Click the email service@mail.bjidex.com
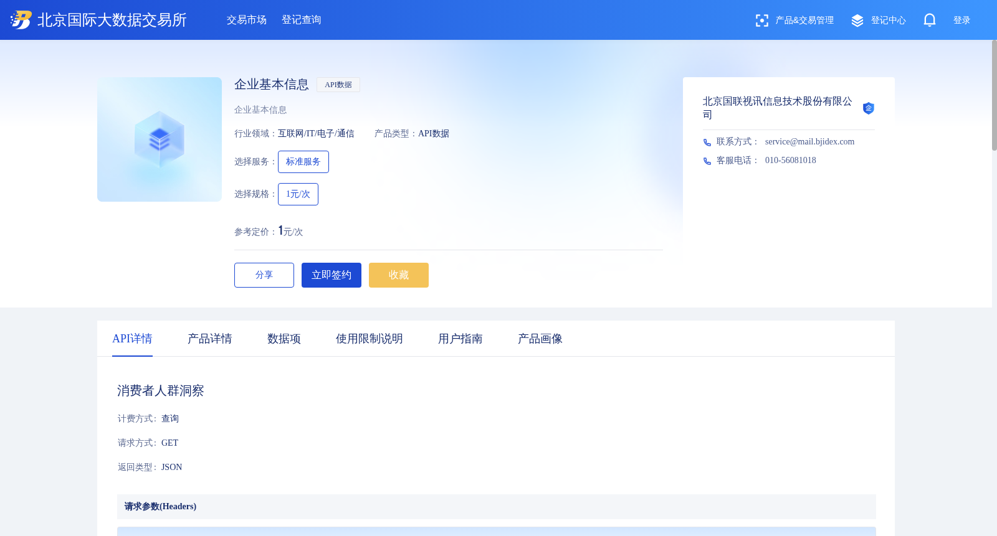The width and height of the screenshot is (997, 536). [x=810, y=142]
